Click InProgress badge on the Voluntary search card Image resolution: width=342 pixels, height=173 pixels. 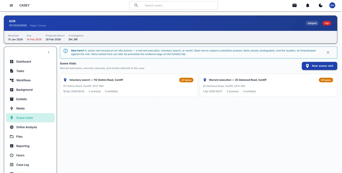(x=186, y=80)
